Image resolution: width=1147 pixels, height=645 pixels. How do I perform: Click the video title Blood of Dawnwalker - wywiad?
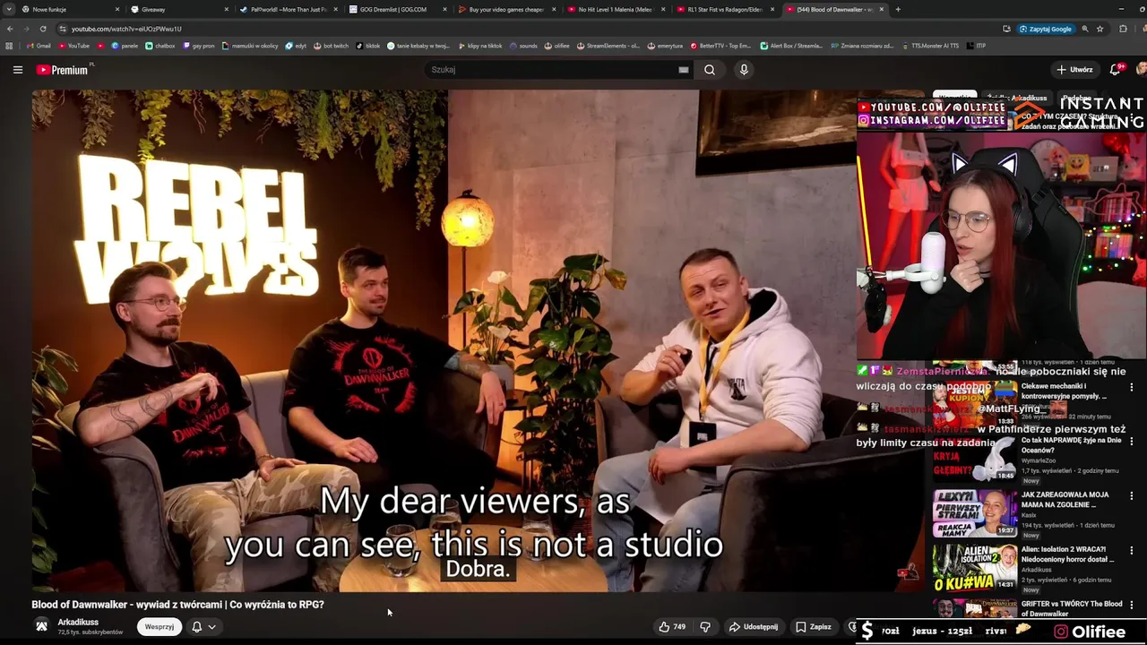pyautogui.click(x=177, y=605)
